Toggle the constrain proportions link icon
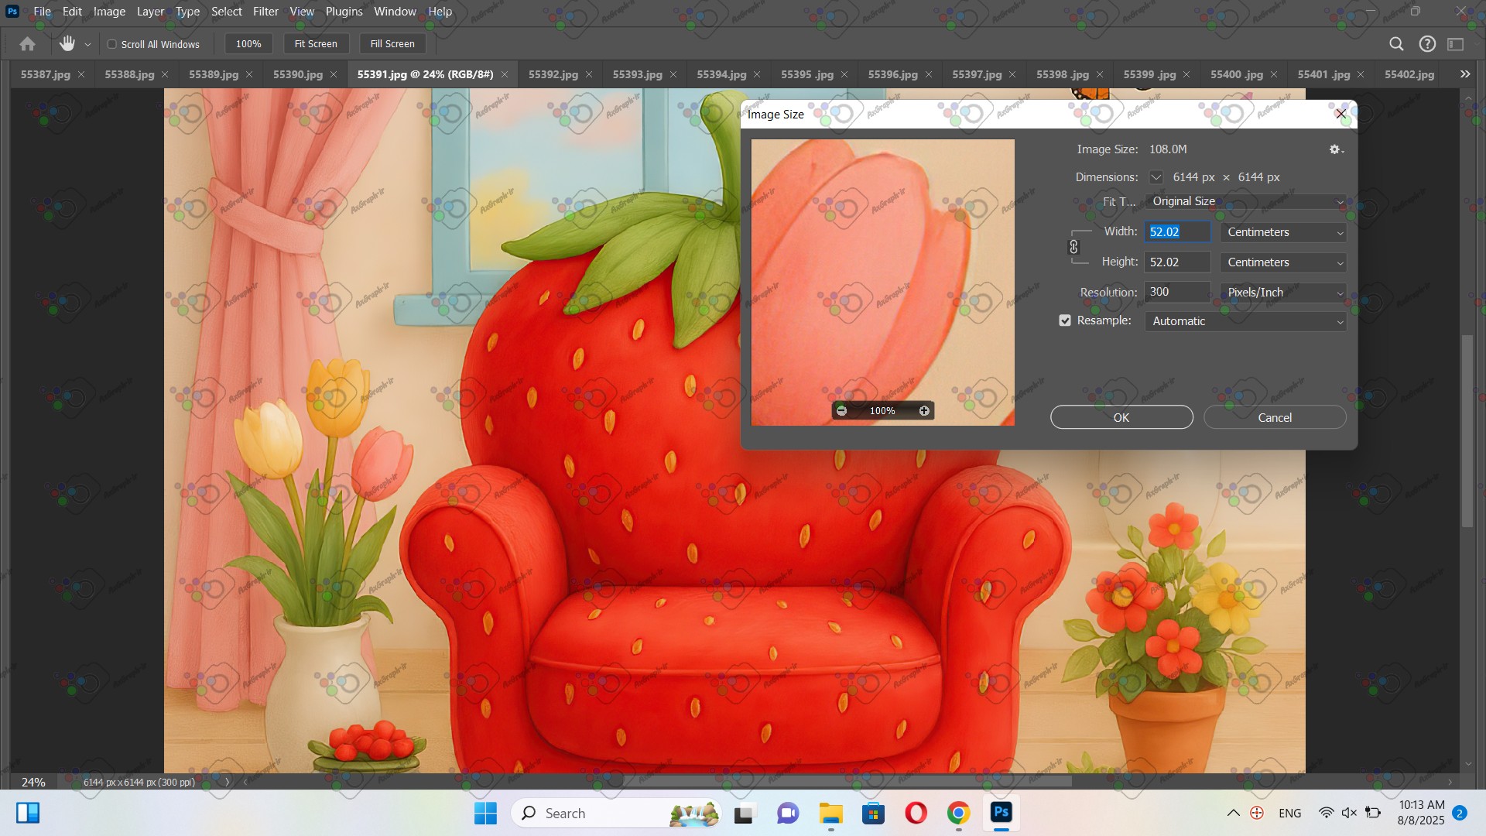The height and width of the screenshot is (836, 1486). click(1073, 247)
